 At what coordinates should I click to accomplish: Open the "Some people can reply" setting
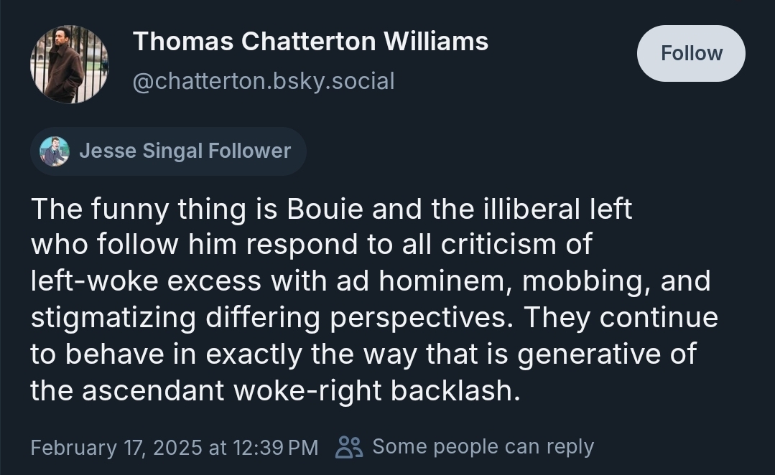pos(483,447)
